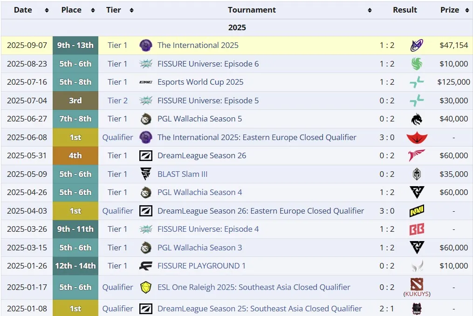Click the 2025 year header row
473x316 pixels.
coord(237,28)
